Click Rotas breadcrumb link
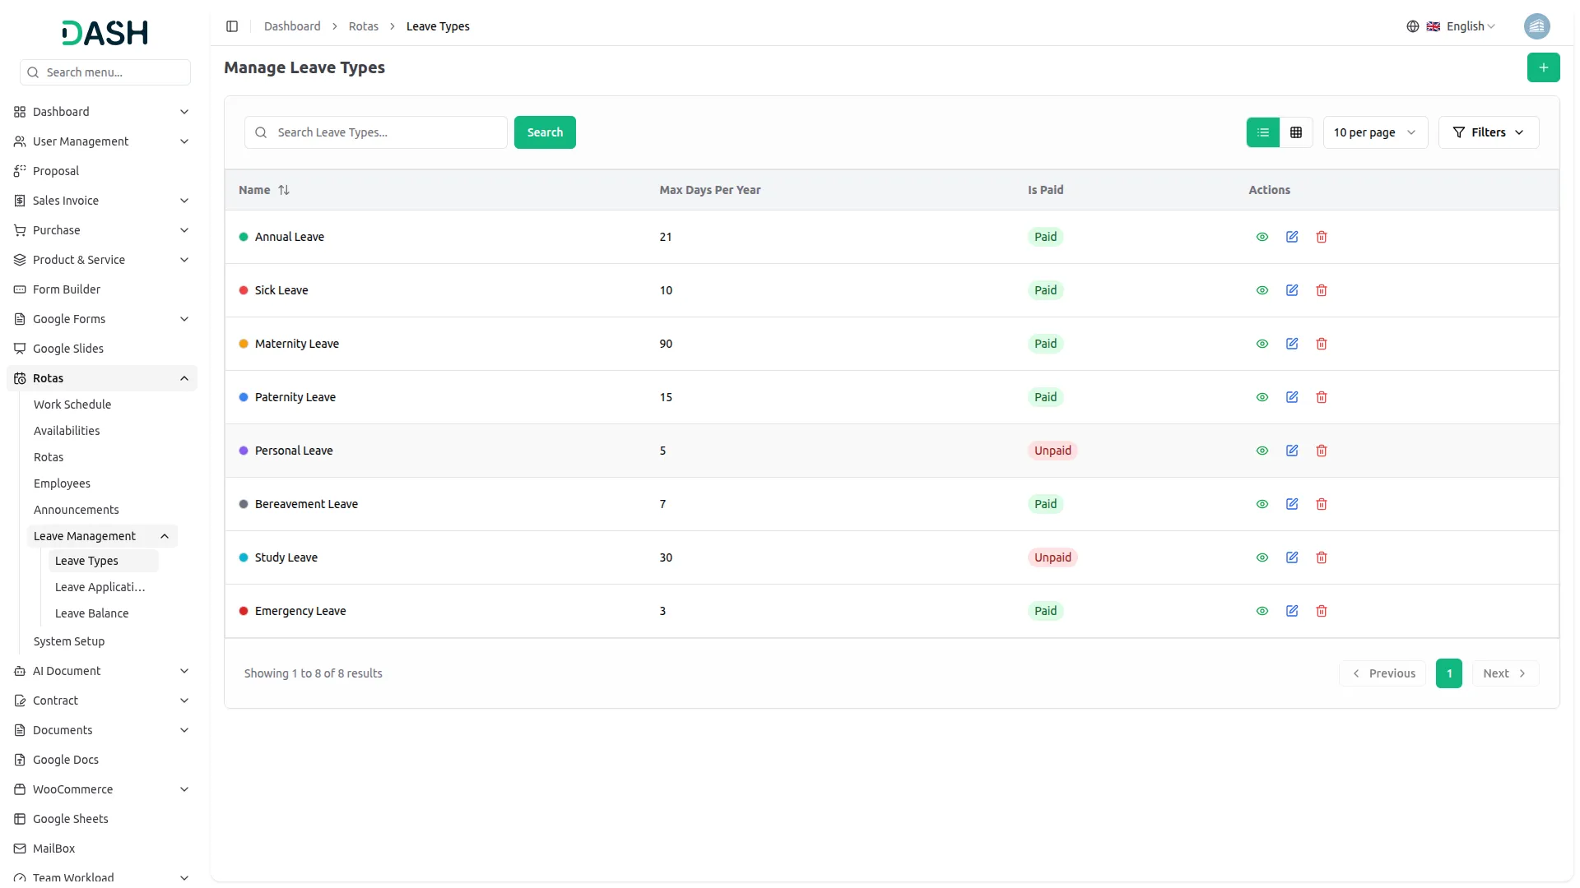Viewport: 1580px width, 888px height. click(x=363, y=26)
